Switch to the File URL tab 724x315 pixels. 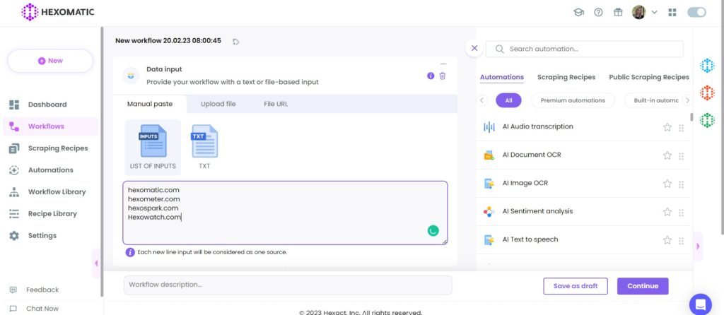(276, 105)
